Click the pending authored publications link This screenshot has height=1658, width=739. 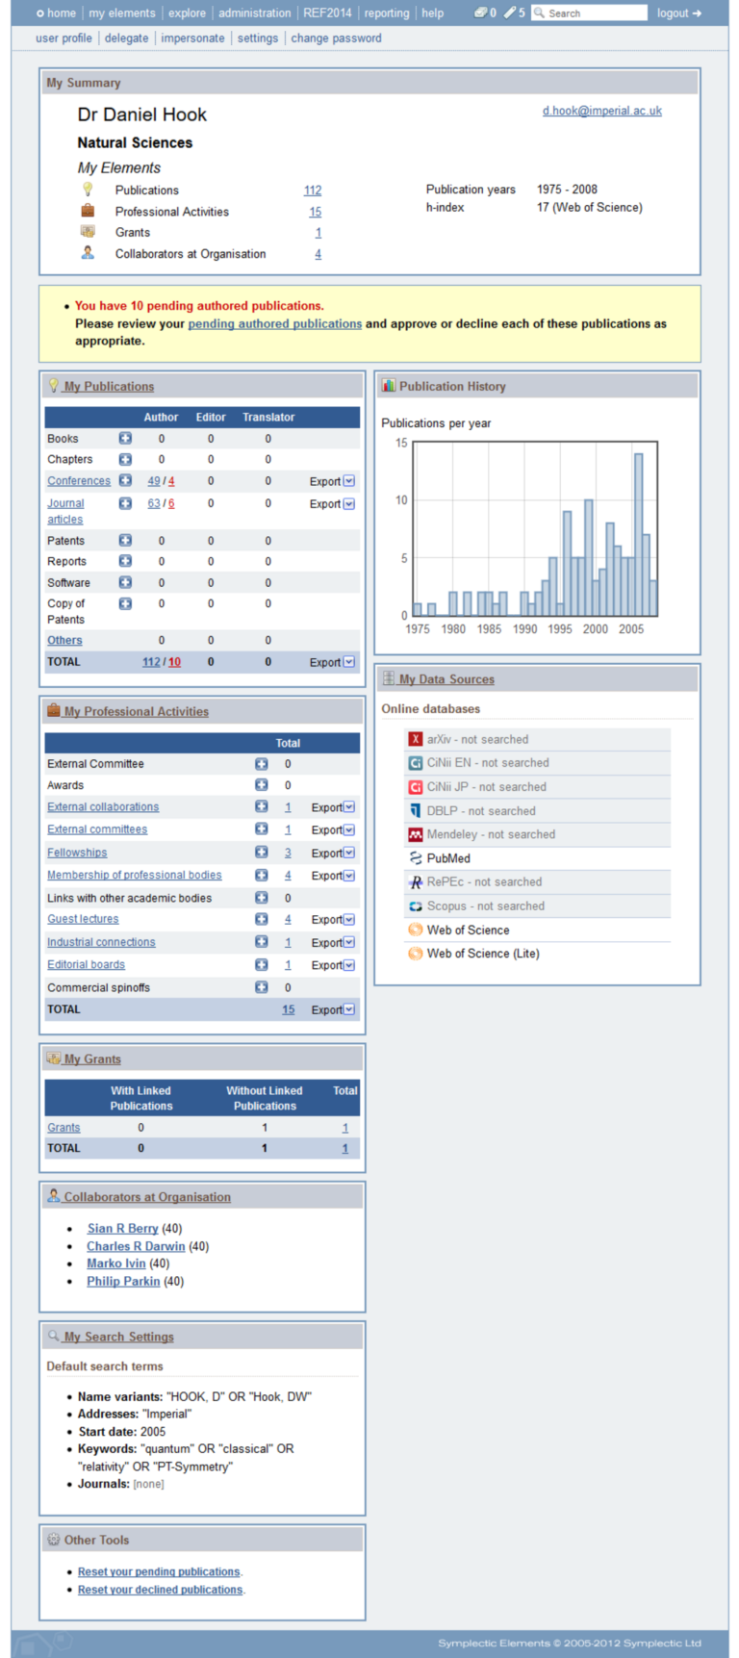click(x=275, y=323)
